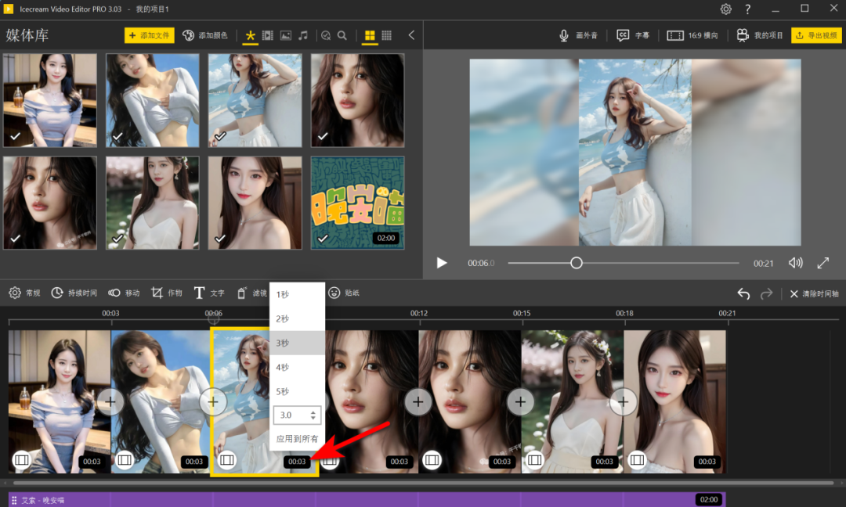Collapse the media library panel arrow
Viewport: 846px width, 507px height.
411,35
